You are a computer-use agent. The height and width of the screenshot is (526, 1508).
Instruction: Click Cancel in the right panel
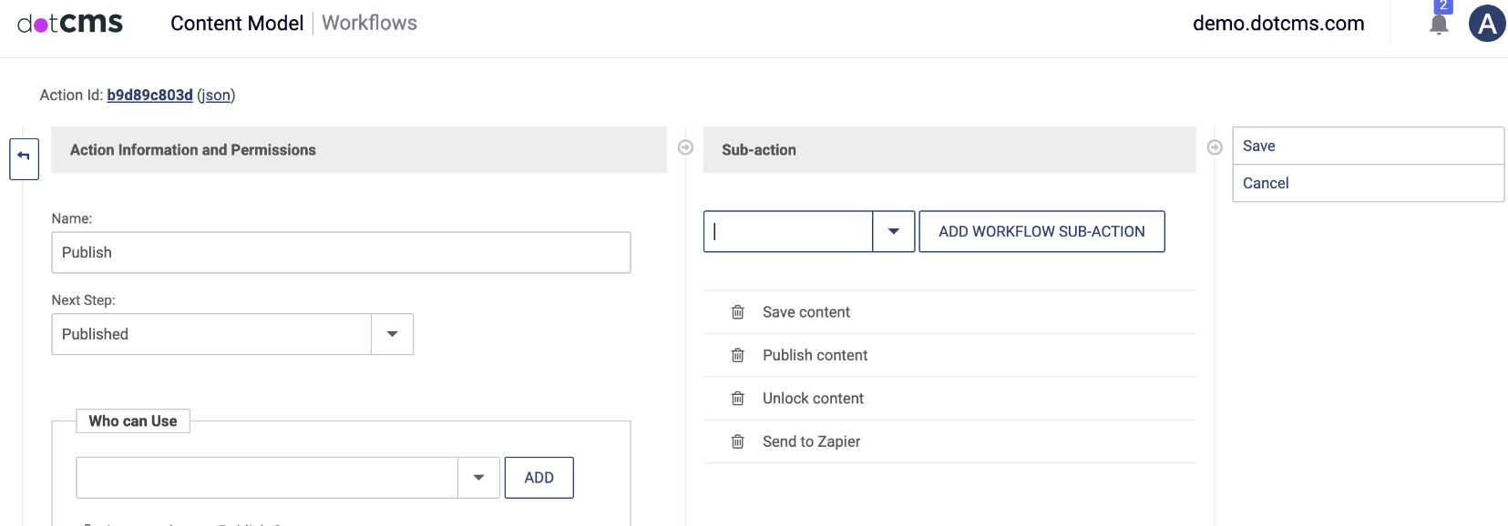point(1367,183)
